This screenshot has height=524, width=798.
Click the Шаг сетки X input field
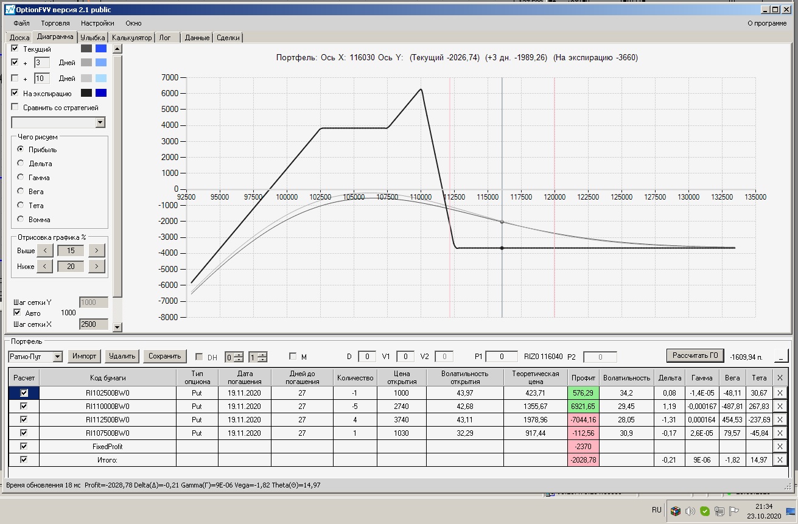(x=94, y=324)
